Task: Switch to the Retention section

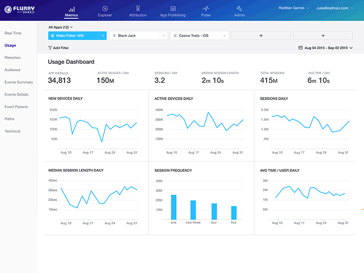Action: pyautogui.click(x=12, y=58)
